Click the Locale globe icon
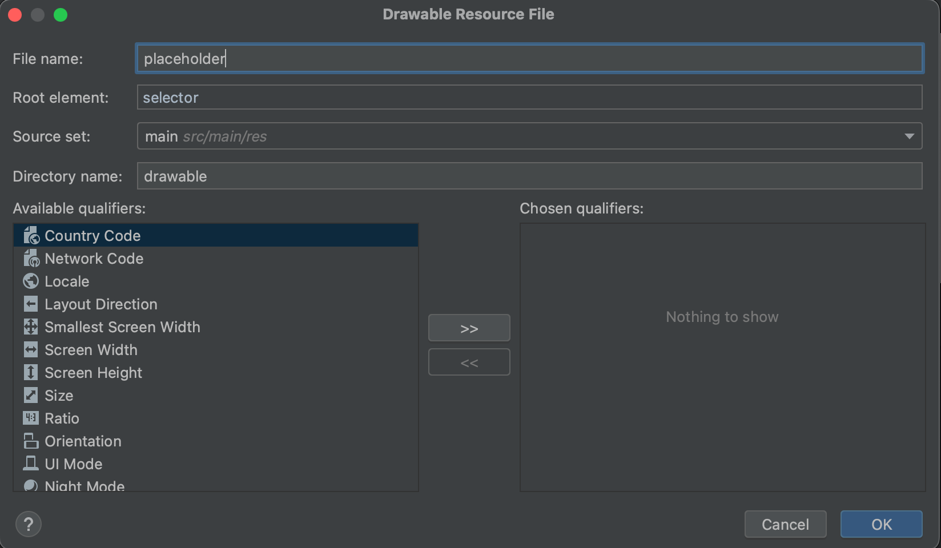This screenshot has height=548, width=941. click(31, 281)
